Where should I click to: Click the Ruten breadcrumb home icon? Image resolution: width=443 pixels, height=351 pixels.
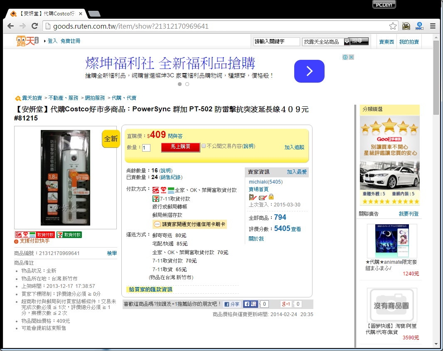[18, 98]
